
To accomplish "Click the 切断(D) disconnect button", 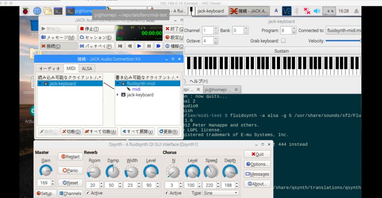I will coord(71,132).
